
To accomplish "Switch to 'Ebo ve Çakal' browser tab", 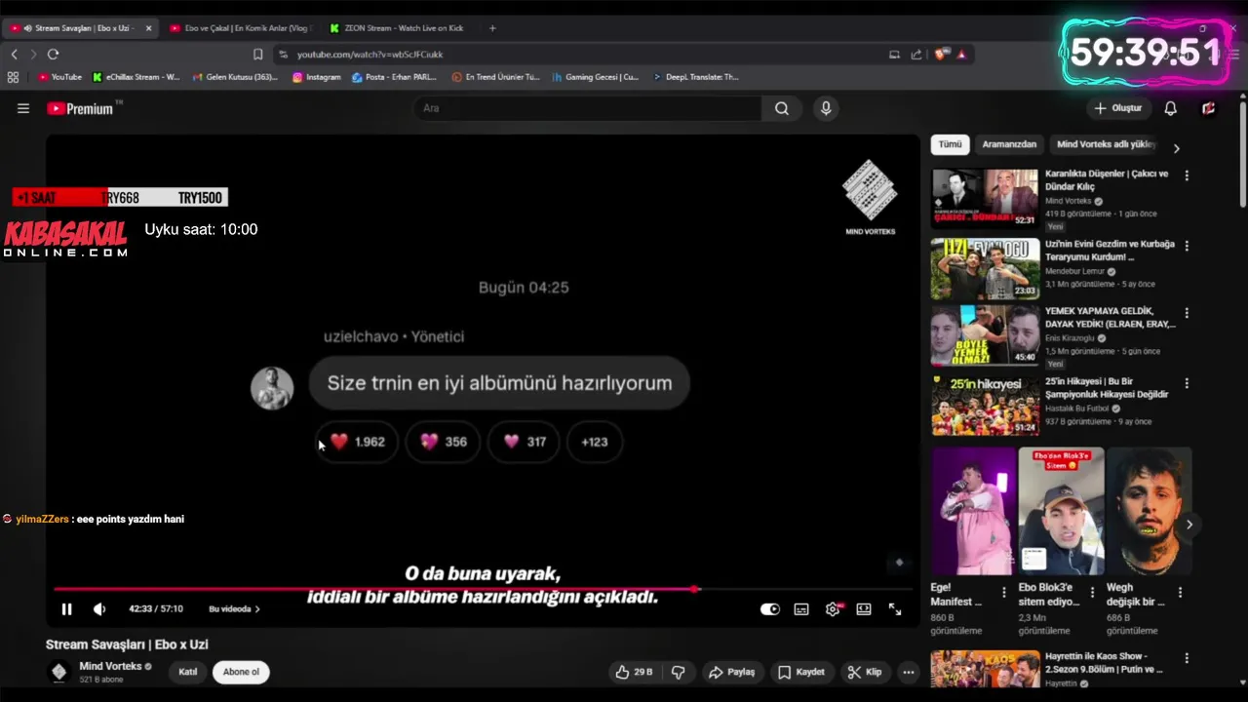I will pyautogui.click(x=240, y=28).
